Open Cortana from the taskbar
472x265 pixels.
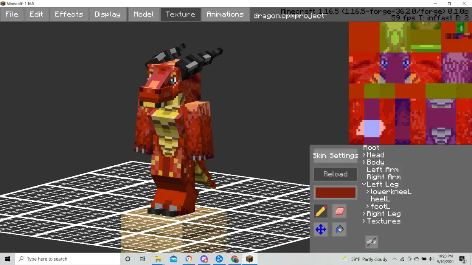(x=128, y=259)
